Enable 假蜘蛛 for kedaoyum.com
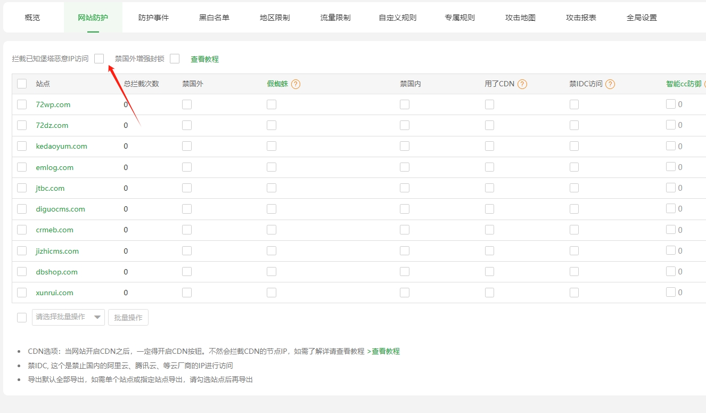This screenshot has width=706, height=413. pyautogui.click(x=272, y=146)
